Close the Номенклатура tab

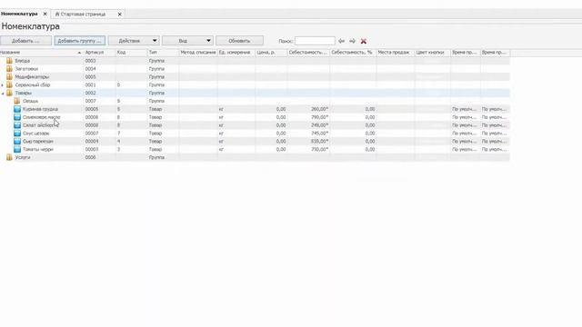click(x=45, y=14)
